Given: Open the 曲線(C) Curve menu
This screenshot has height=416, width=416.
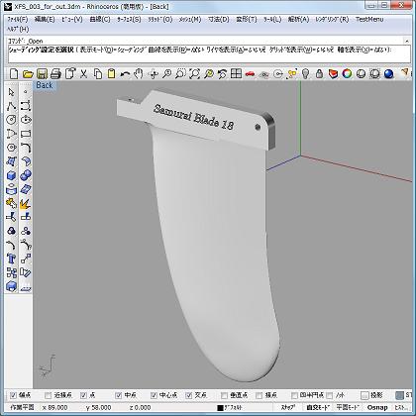Looking at the screenshot, I should pos(100,20).
